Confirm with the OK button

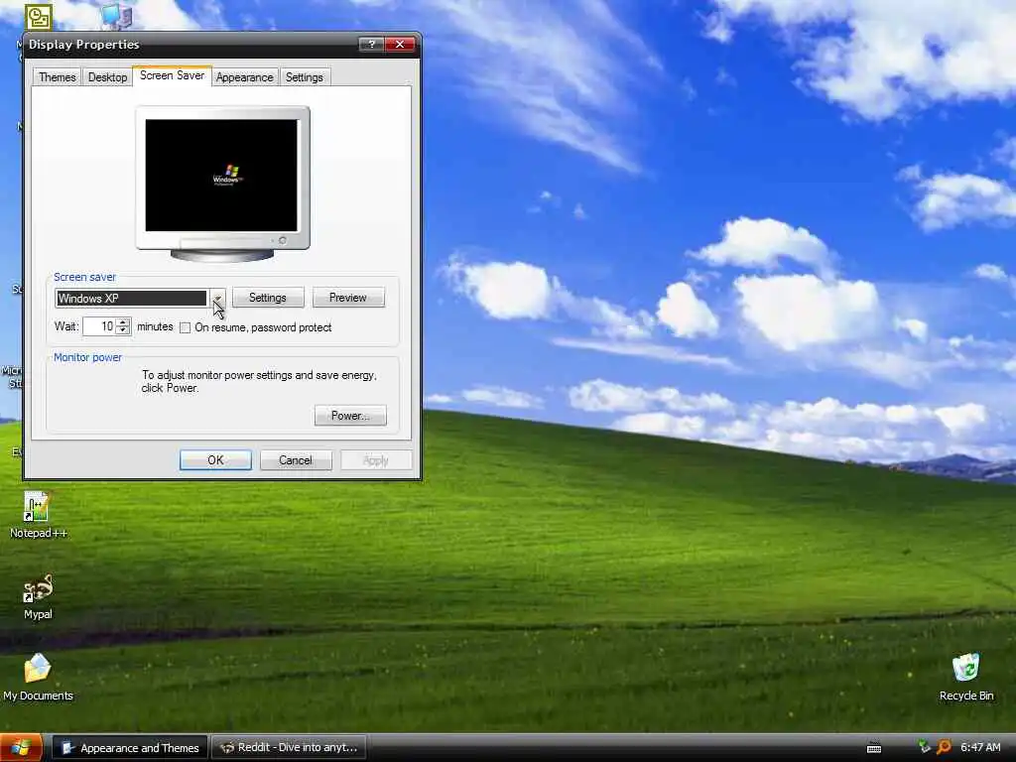[215, 460]
